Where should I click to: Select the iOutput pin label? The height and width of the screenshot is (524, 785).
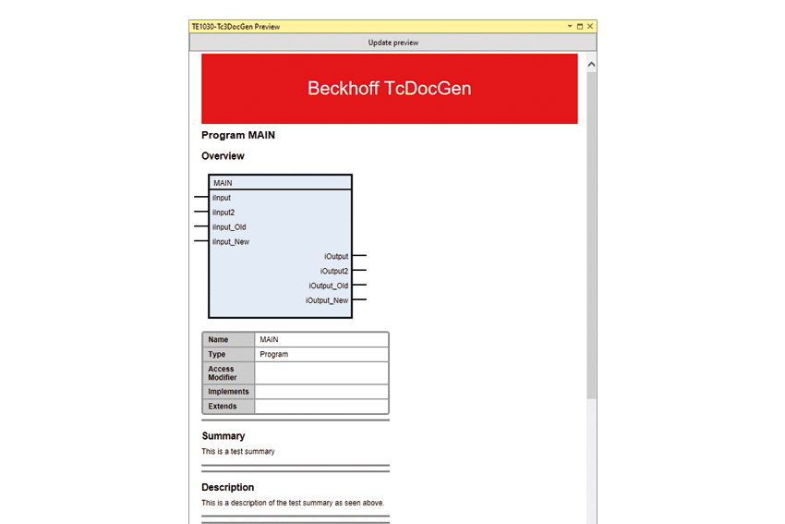click(336, 257)
